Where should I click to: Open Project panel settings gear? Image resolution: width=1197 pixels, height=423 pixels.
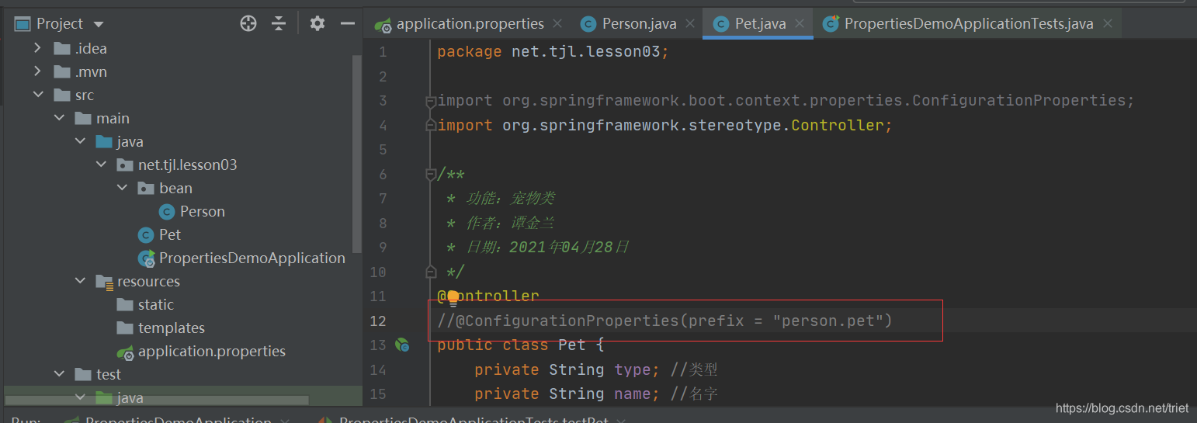(317, 23)
